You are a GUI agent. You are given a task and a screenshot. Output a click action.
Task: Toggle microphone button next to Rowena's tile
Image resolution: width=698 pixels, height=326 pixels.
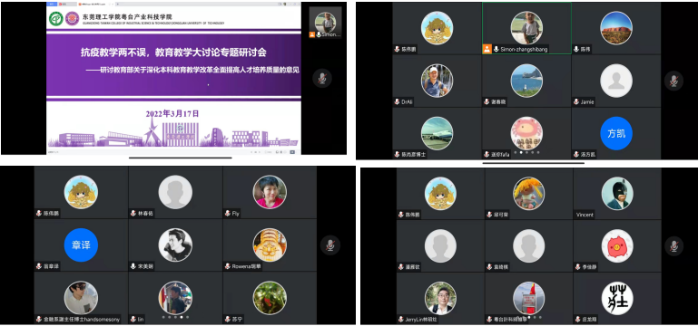pos(330,245)
